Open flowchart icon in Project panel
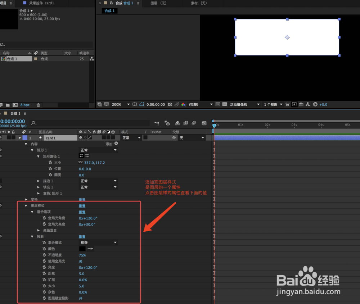Image resolution: width=360 pixels, height=304 pixels. pyautogui.click(x=91, y=59)
